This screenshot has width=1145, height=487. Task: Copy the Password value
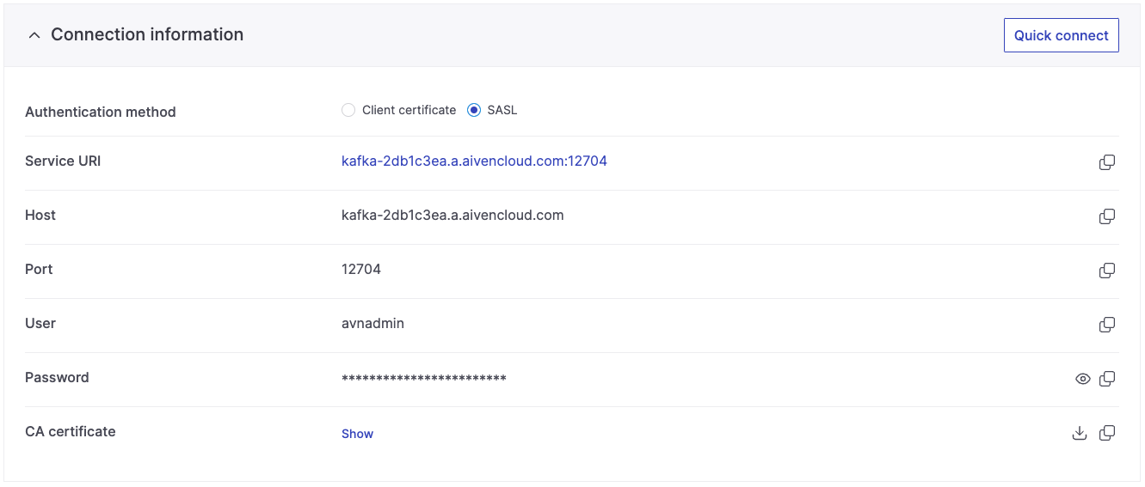[1107, 379]
